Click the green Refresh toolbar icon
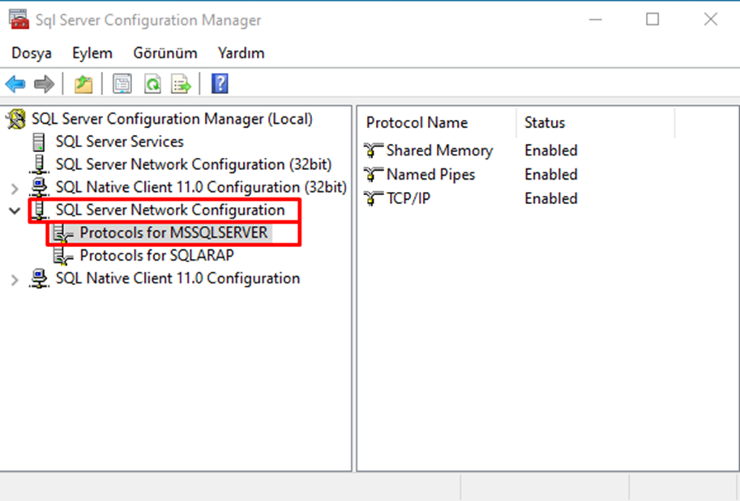Image resolution: width=740 pixels, height=501 pixels. tap(152, 84)
